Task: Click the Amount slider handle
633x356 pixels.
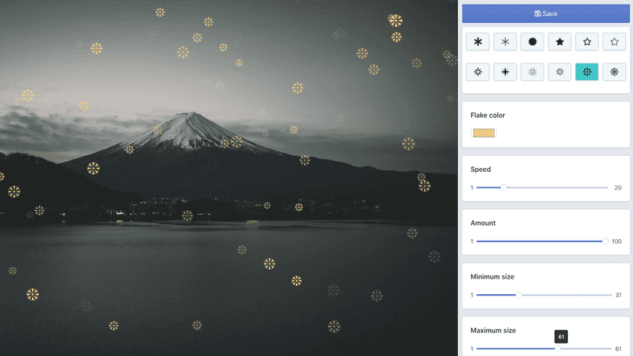Action: point(605,241)
